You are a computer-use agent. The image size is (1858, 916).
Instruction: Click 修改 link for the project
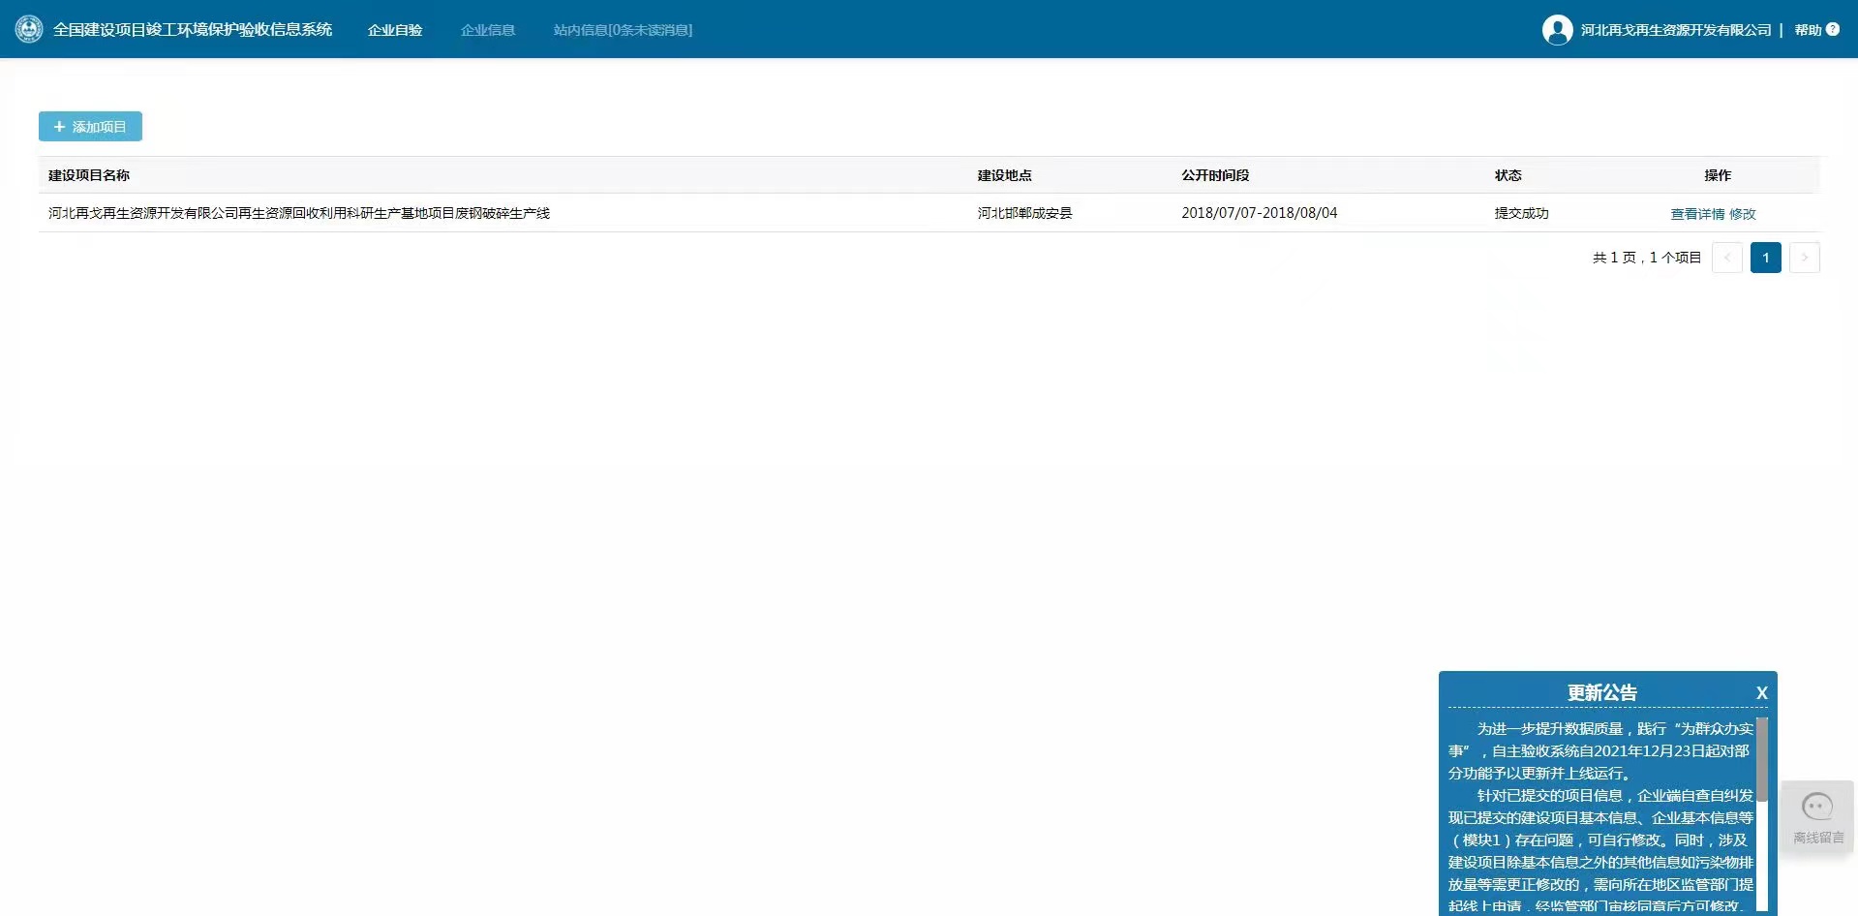pyautogui.click(x=1743, y=214)
